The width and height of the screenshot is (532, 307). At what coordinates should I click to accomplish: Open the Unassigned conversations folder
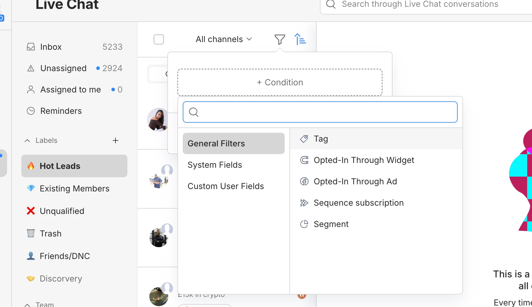pos(63,68)
